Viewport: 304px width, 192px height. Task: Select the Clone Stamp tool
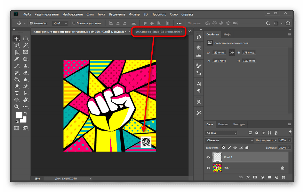coord(25,66)
